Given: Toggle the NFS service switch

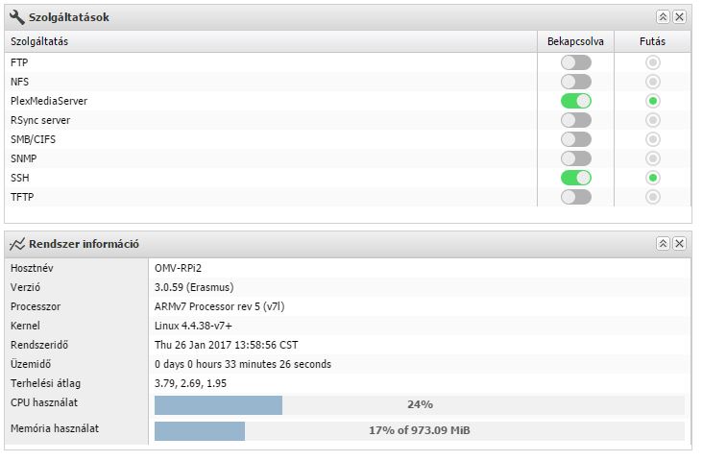Looking at the screenshot, I should pos(576,82).
